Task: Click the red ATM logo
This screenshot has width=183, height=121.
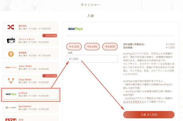Action: [x=11, y=120]
